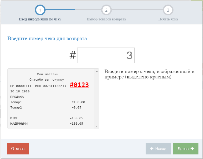Click the Отмена cancel button

tap(18, 149)
